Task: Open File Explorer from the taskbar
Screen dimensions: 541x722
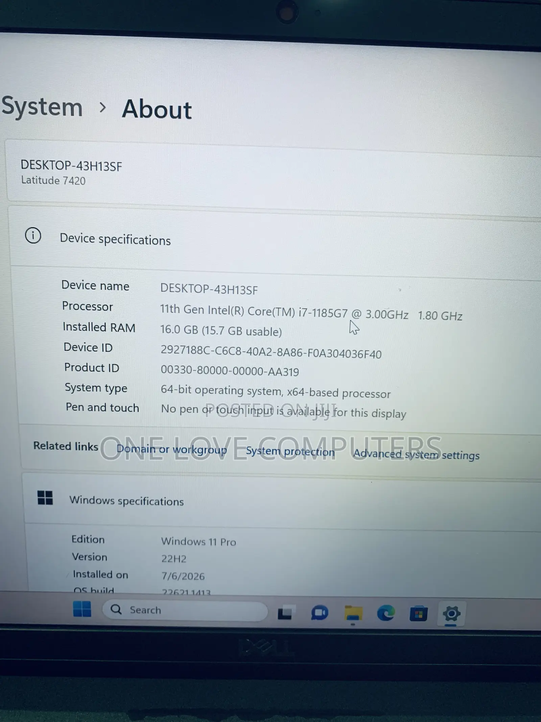Action: coord(353,614)
